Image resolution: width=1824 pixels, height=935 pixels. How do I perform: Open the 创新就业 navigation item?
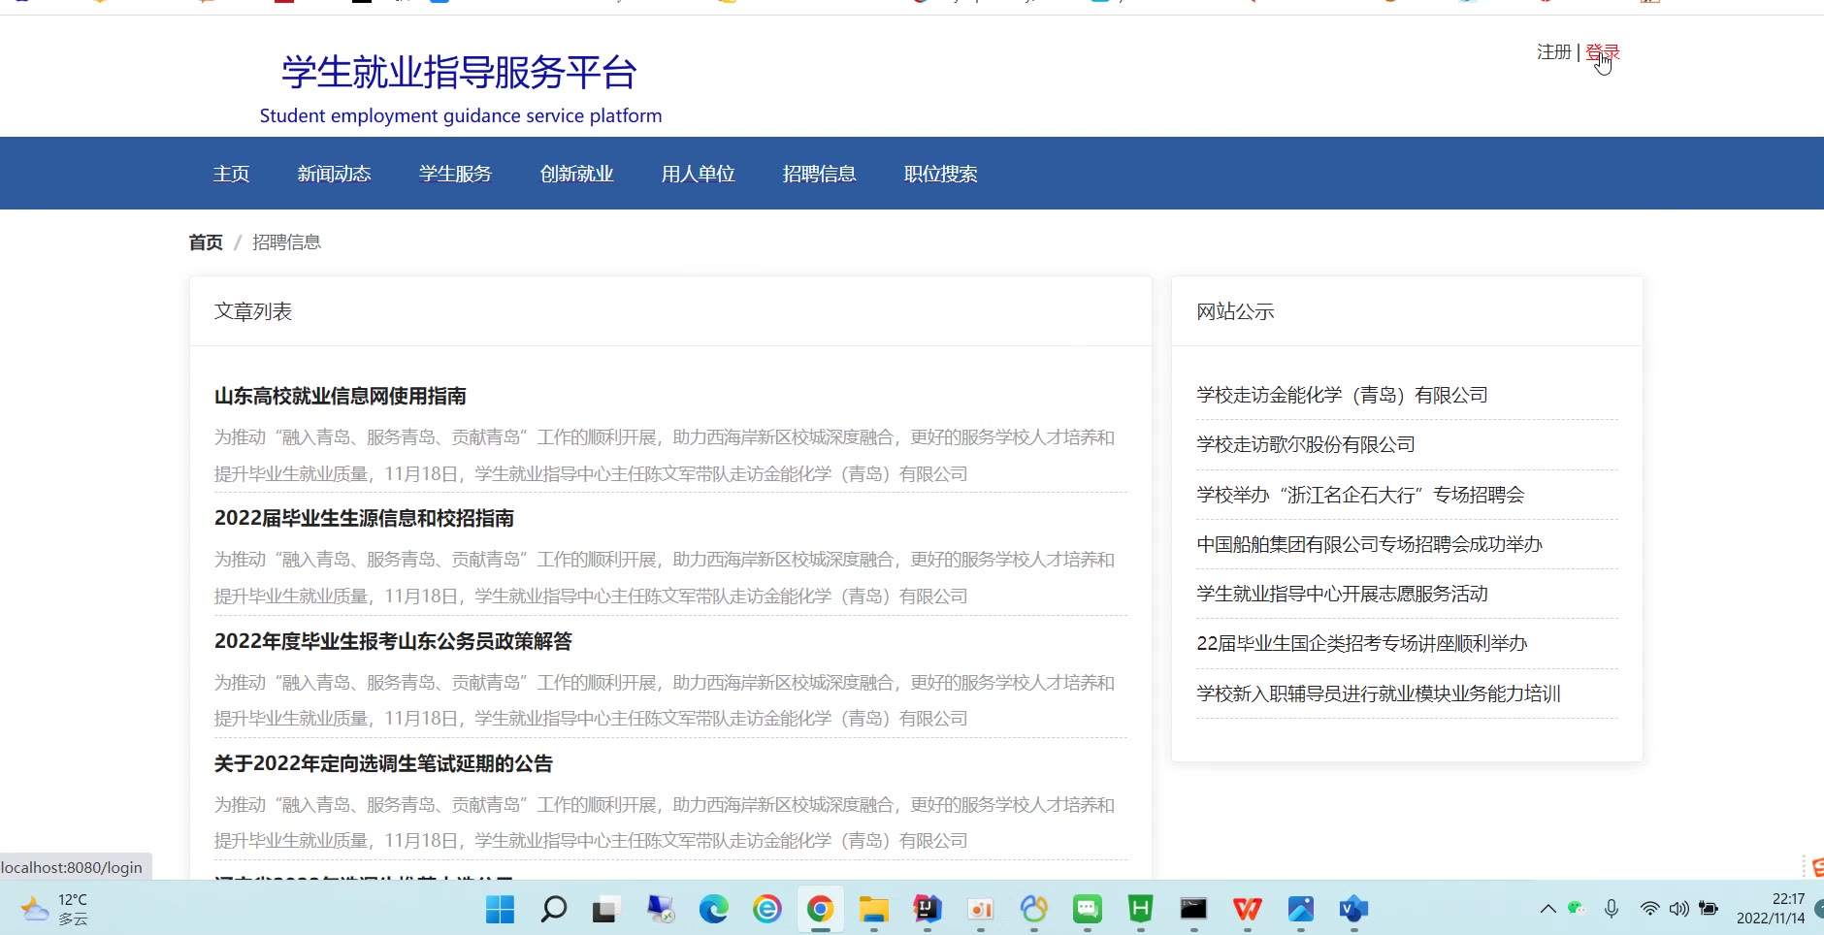576,174
